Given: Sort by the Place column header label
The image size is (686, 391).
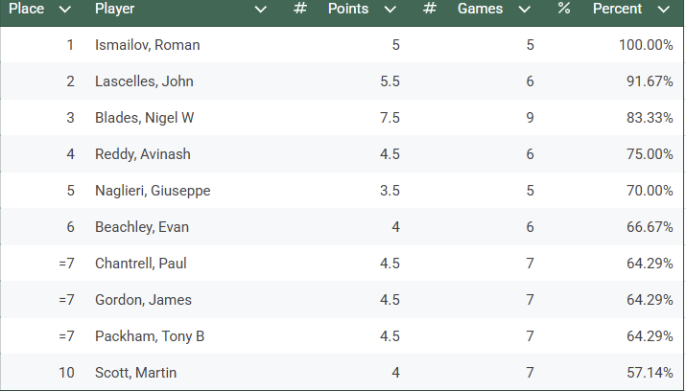Looking at the screenshot, I should tap(27, 10).
